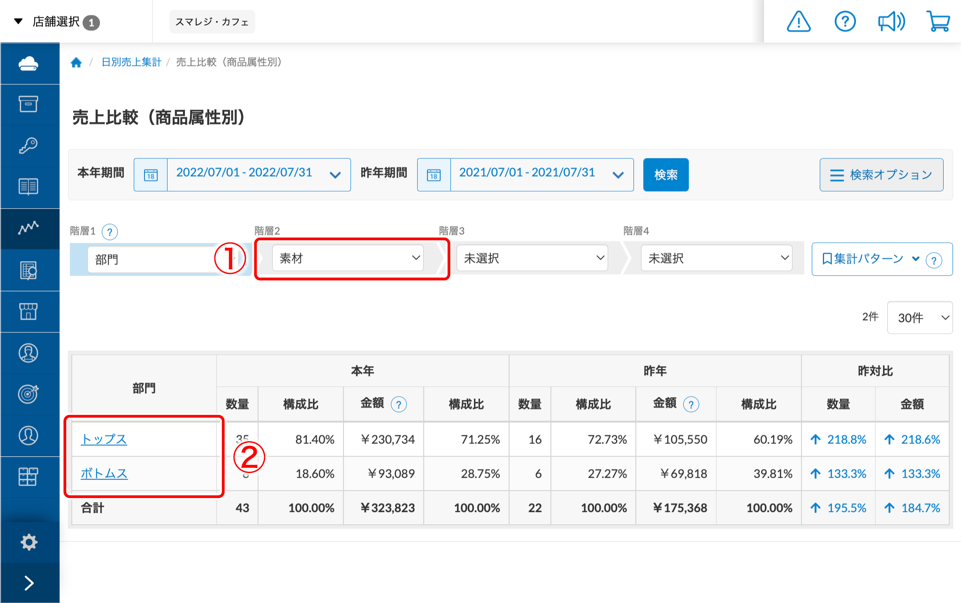Open the storefront icon in sidebar
The width and height of the screenshot is (961, 603).
coord(29,311)
